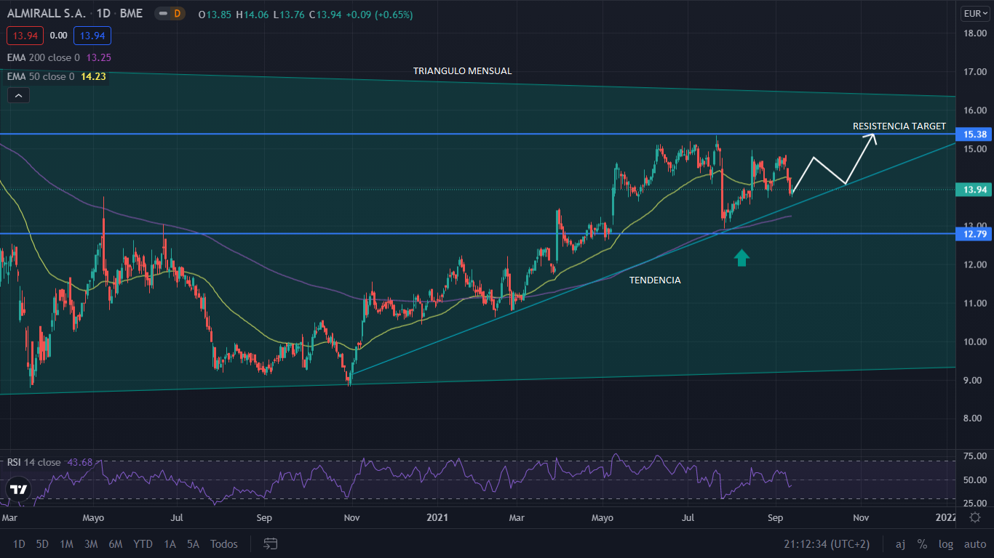This screenshot has height=558, width=994.
Task: Collapse the indicator legend with the chevron
Action: coord(19,95)
